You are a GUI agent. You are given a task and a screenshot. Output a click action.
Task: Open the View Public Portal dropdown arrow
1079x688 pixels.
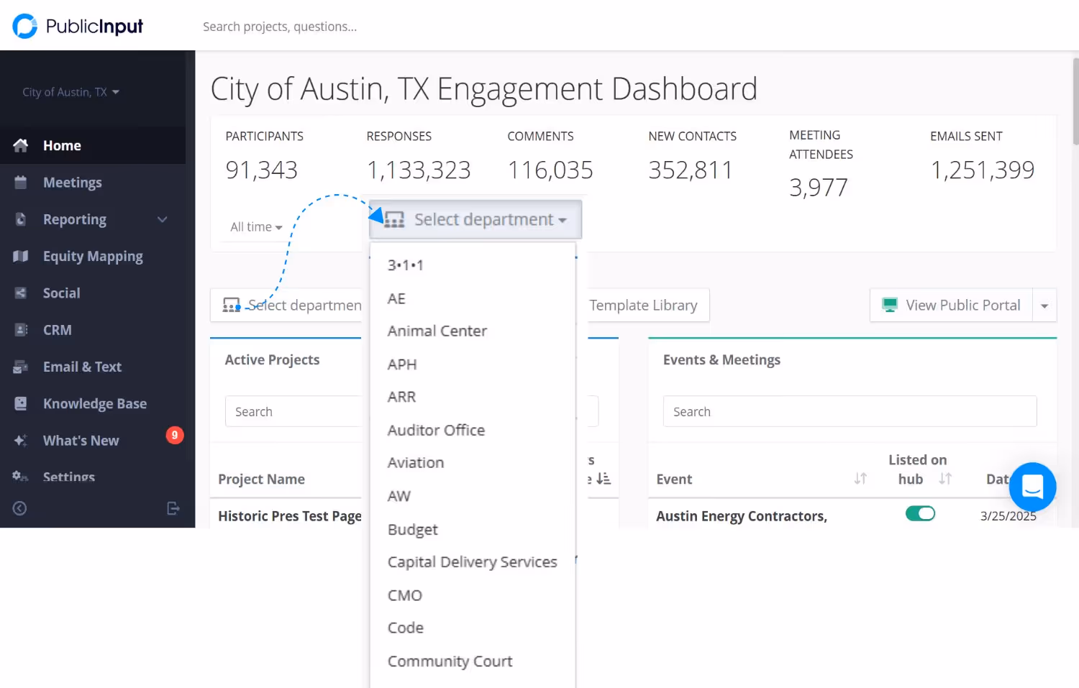coord(1044,306)
